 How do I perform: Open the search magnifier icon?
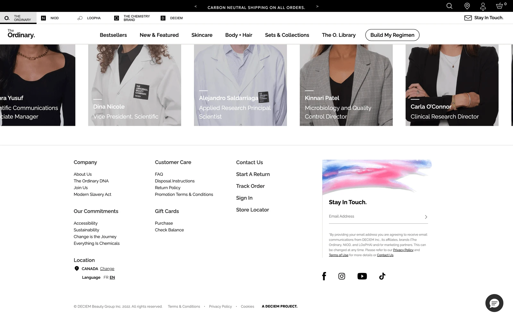click(x=450, y=6)
